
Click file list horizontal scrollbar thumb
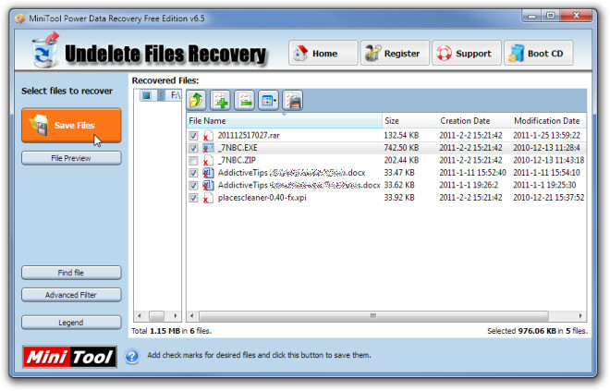click(x=373, y=315)
